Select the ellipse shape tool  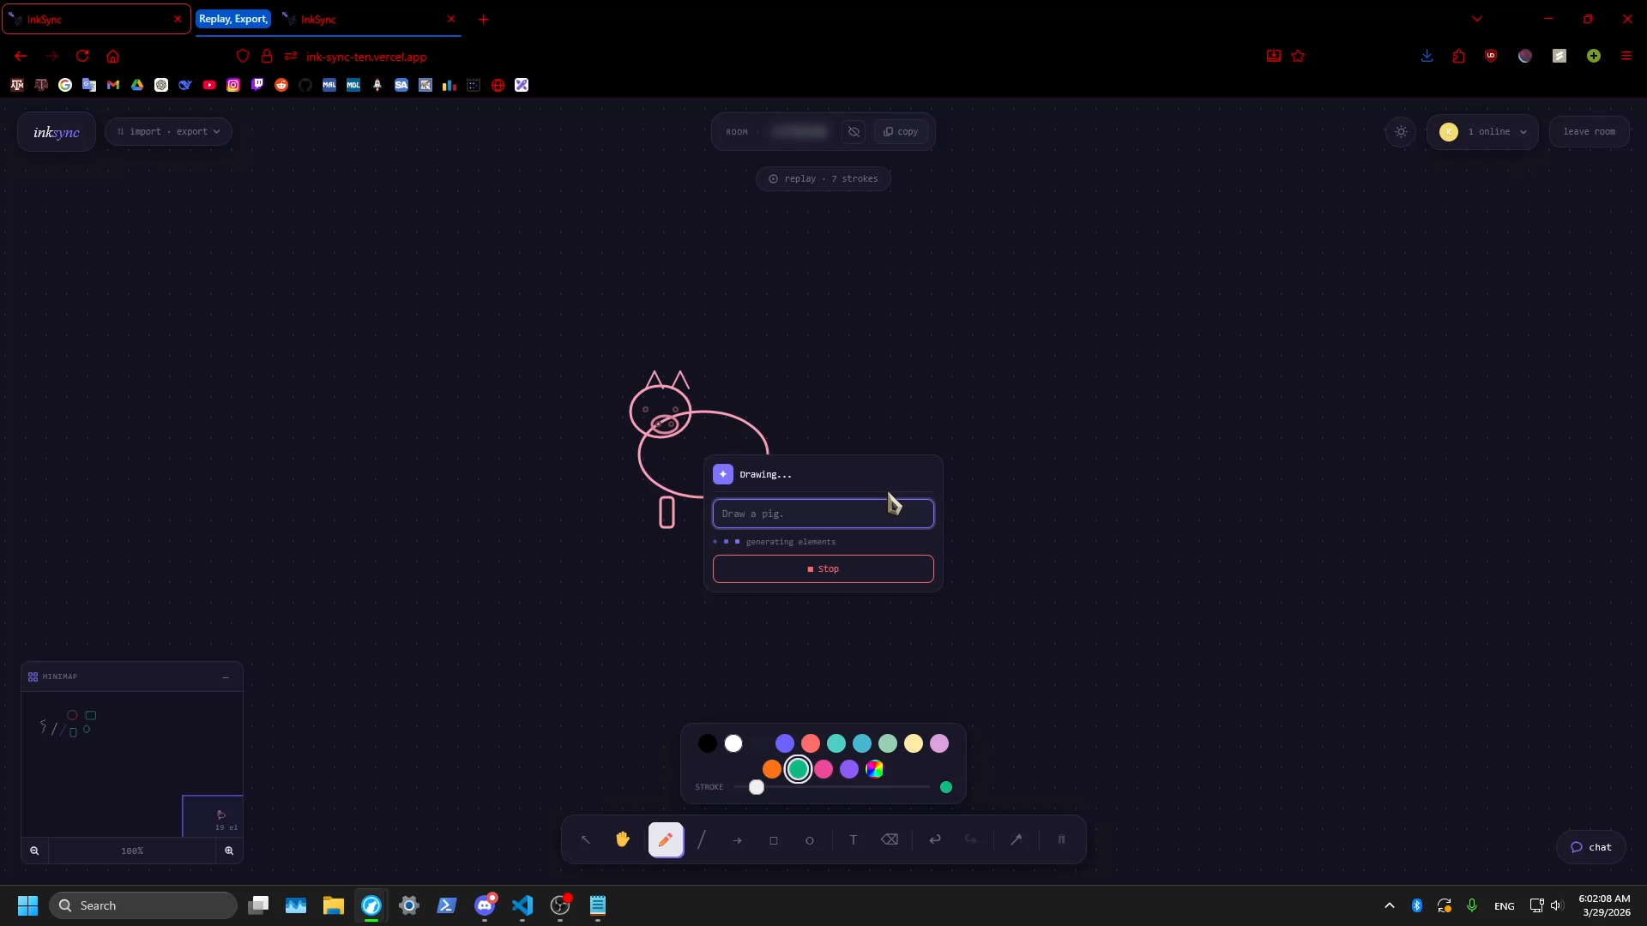[x=810, y=840]
